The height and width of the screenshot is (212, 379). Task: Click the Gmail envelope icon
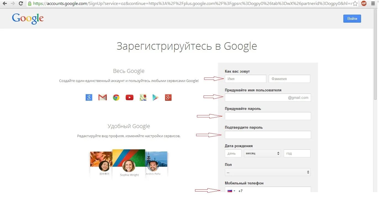pos(102,97)
